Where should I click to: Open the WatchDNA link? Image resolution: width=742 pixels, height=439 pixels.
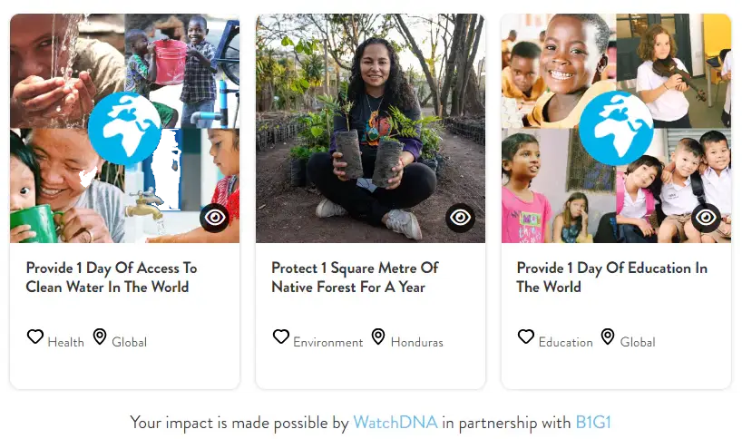pos(395,422)
